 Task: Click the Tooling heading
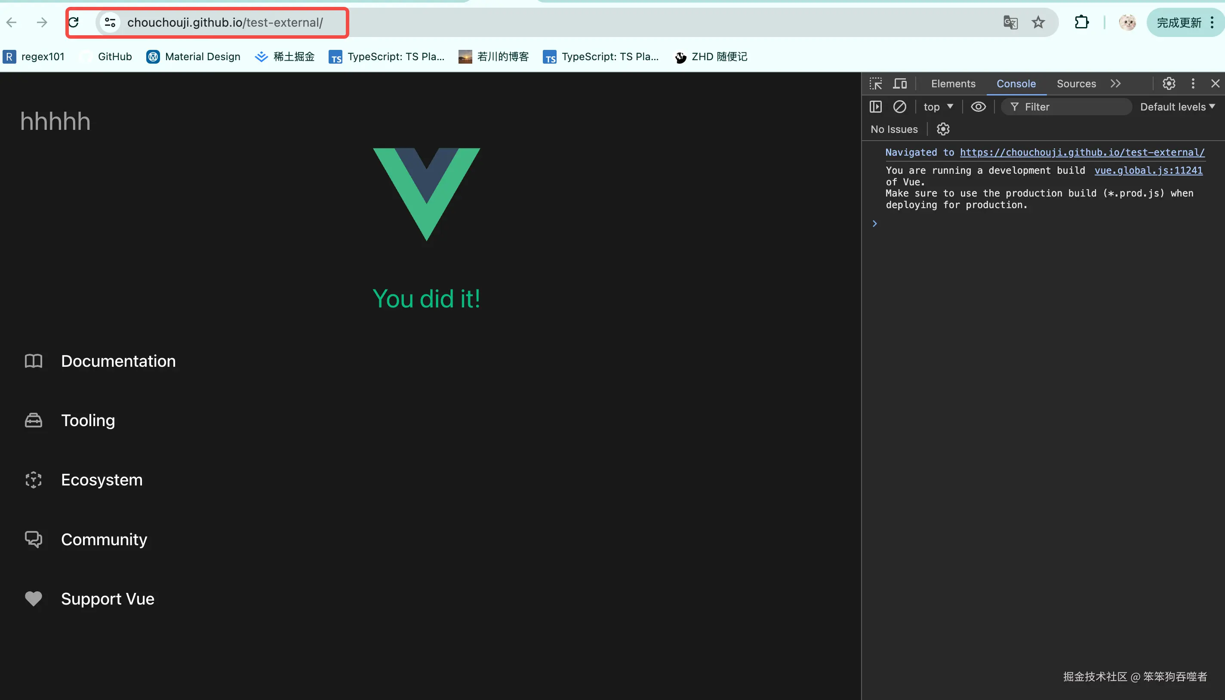[88, 421]
